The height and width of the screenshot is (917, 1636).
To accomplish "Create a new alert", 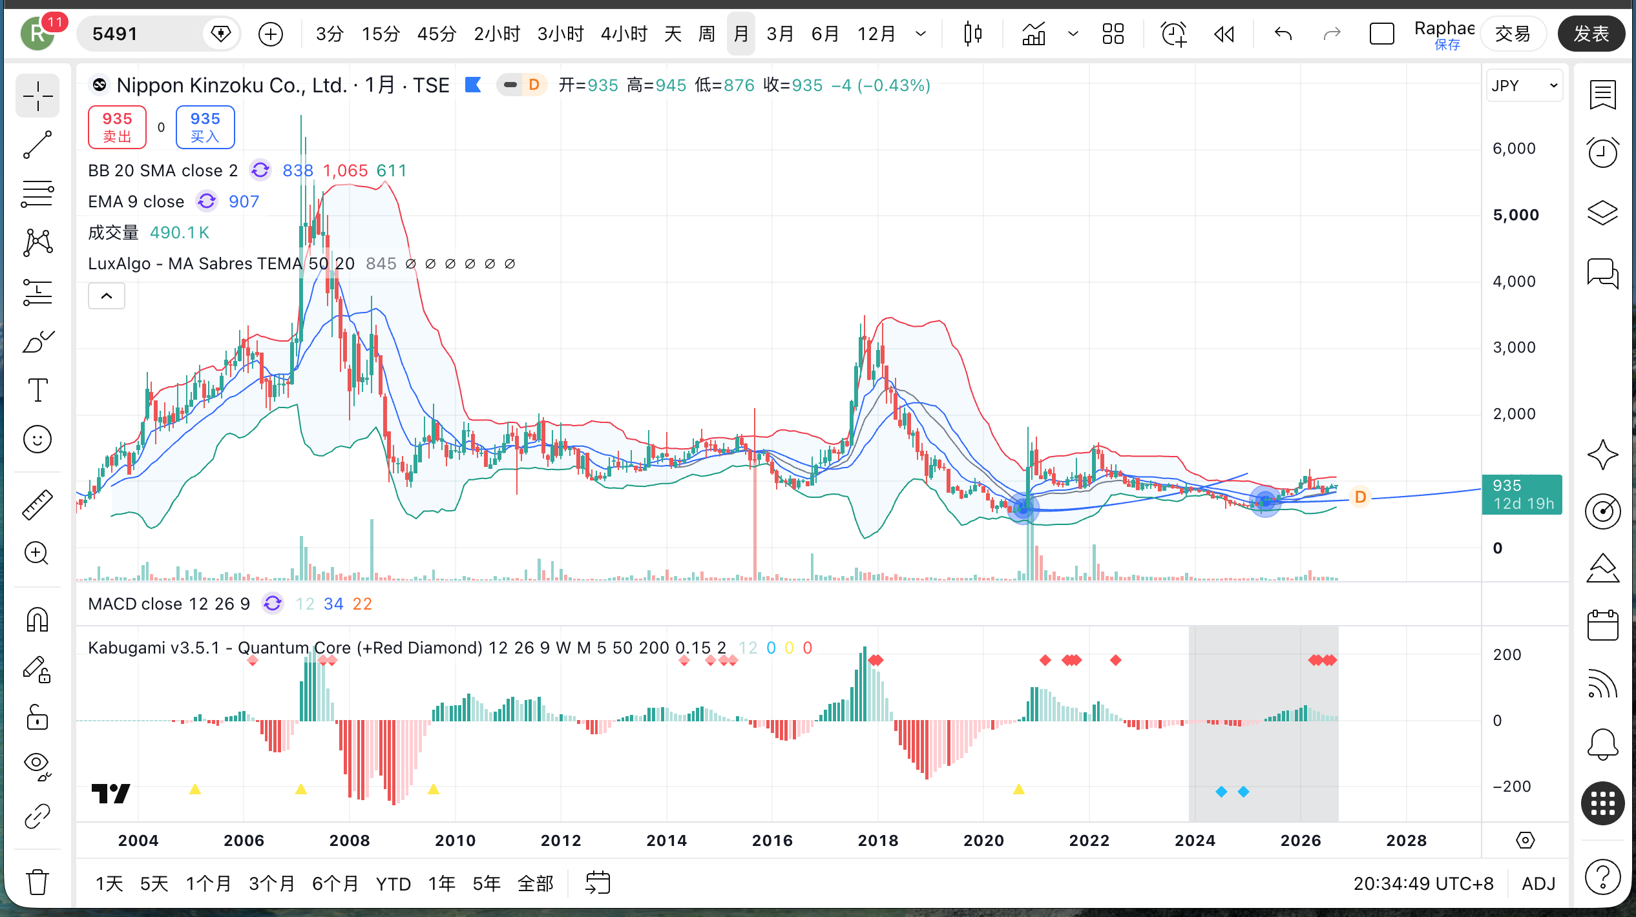I will (1173, 34).
